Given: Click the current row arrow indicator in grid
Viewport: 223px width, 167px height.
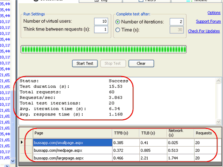Looking at the screenshot, I should click(22, 142).
